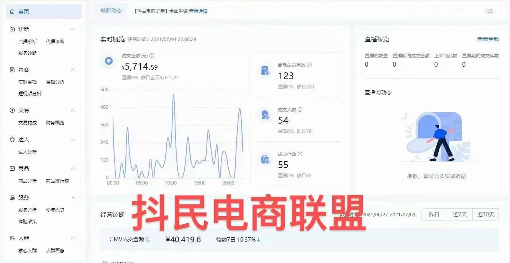Click the 交易 section icon

coord(12,110)
